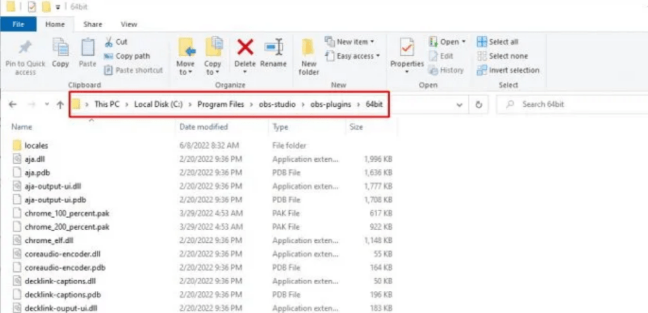Open the quick access toolbar dropdown arrow

pos(58,7)
